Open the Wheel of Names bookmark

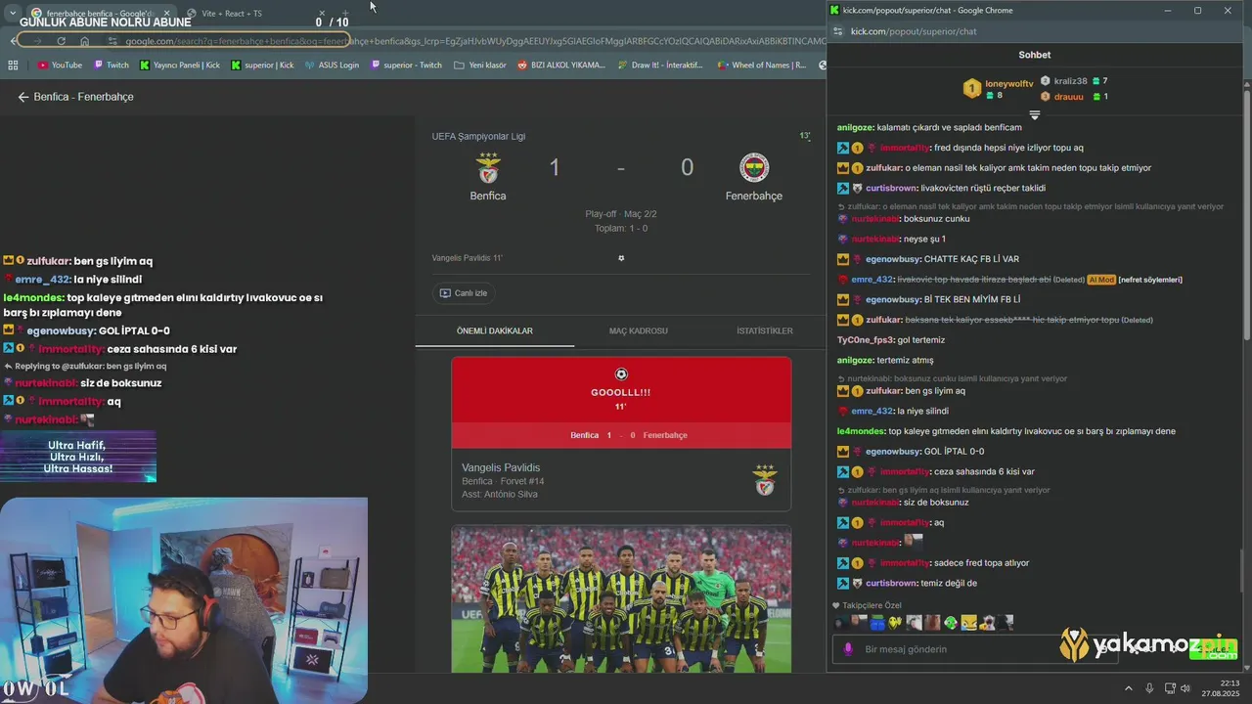(x=762, y=66)
